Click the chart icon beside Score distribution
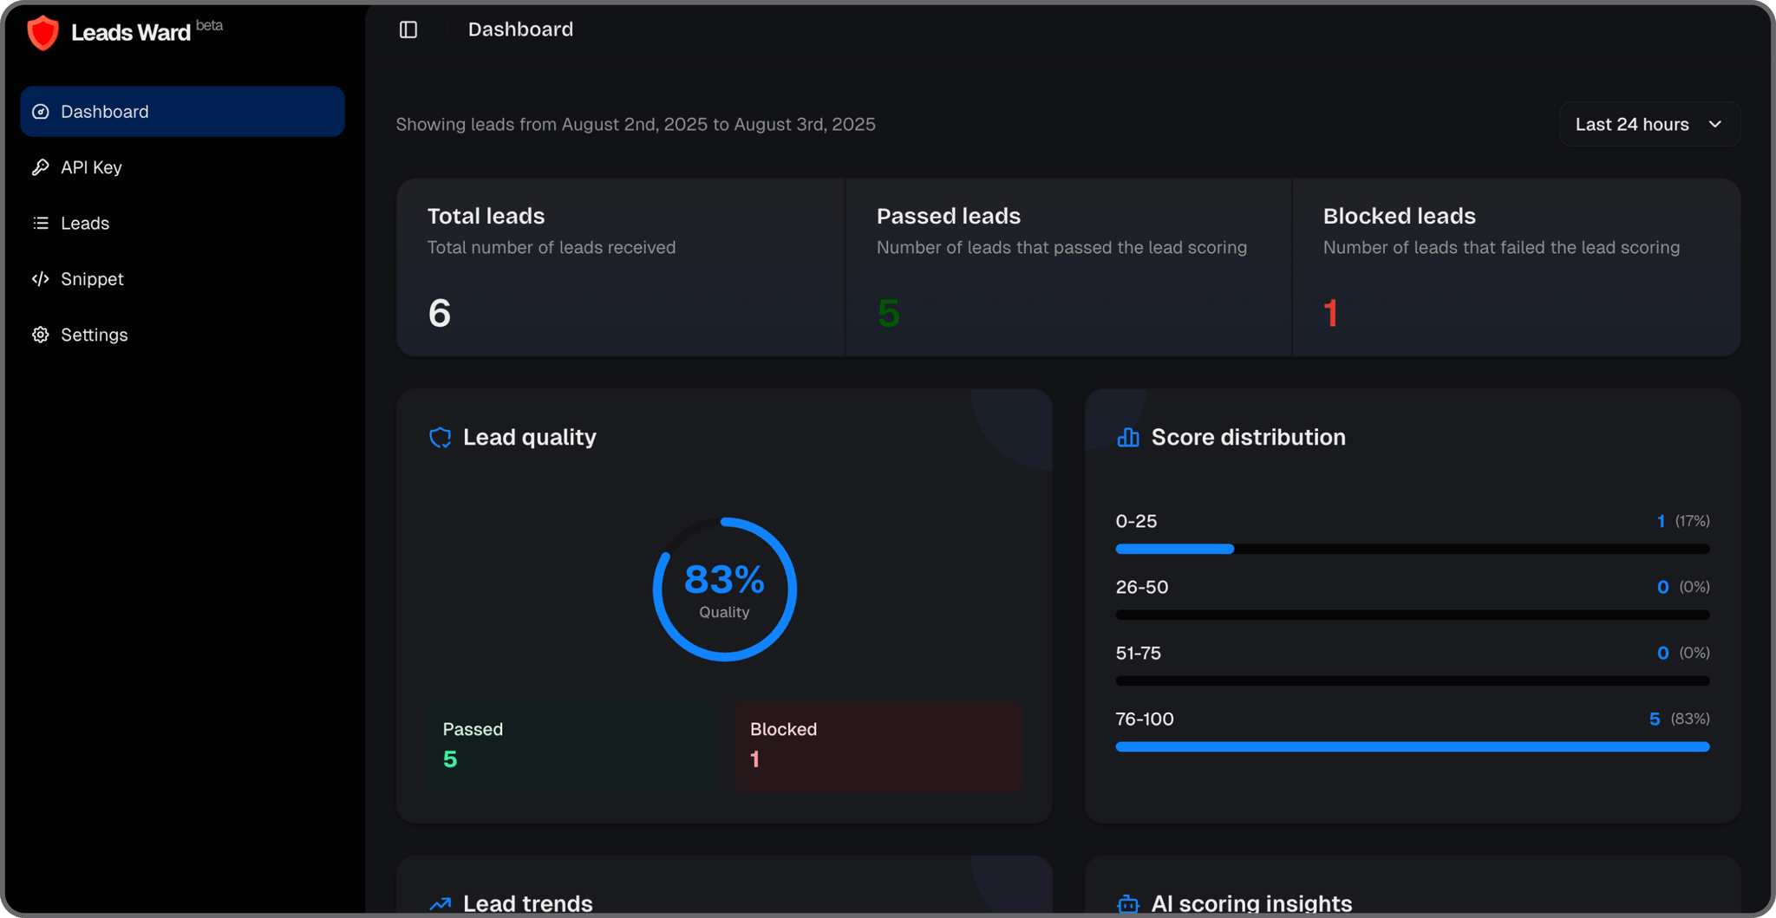 (x=1127, y=437)
